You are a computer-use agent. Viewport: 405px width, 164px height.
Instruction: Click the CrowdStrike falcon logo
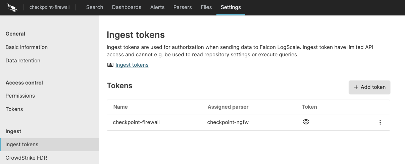coord(11,7)
